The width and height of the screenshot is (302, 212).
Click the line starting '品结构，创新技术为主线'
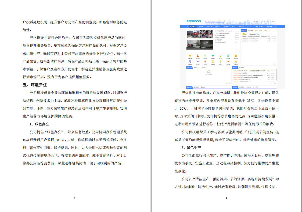point(75,101)
